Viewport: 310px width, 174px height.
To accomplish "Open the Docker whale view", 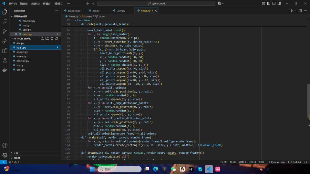I will [x=5, y=70].
